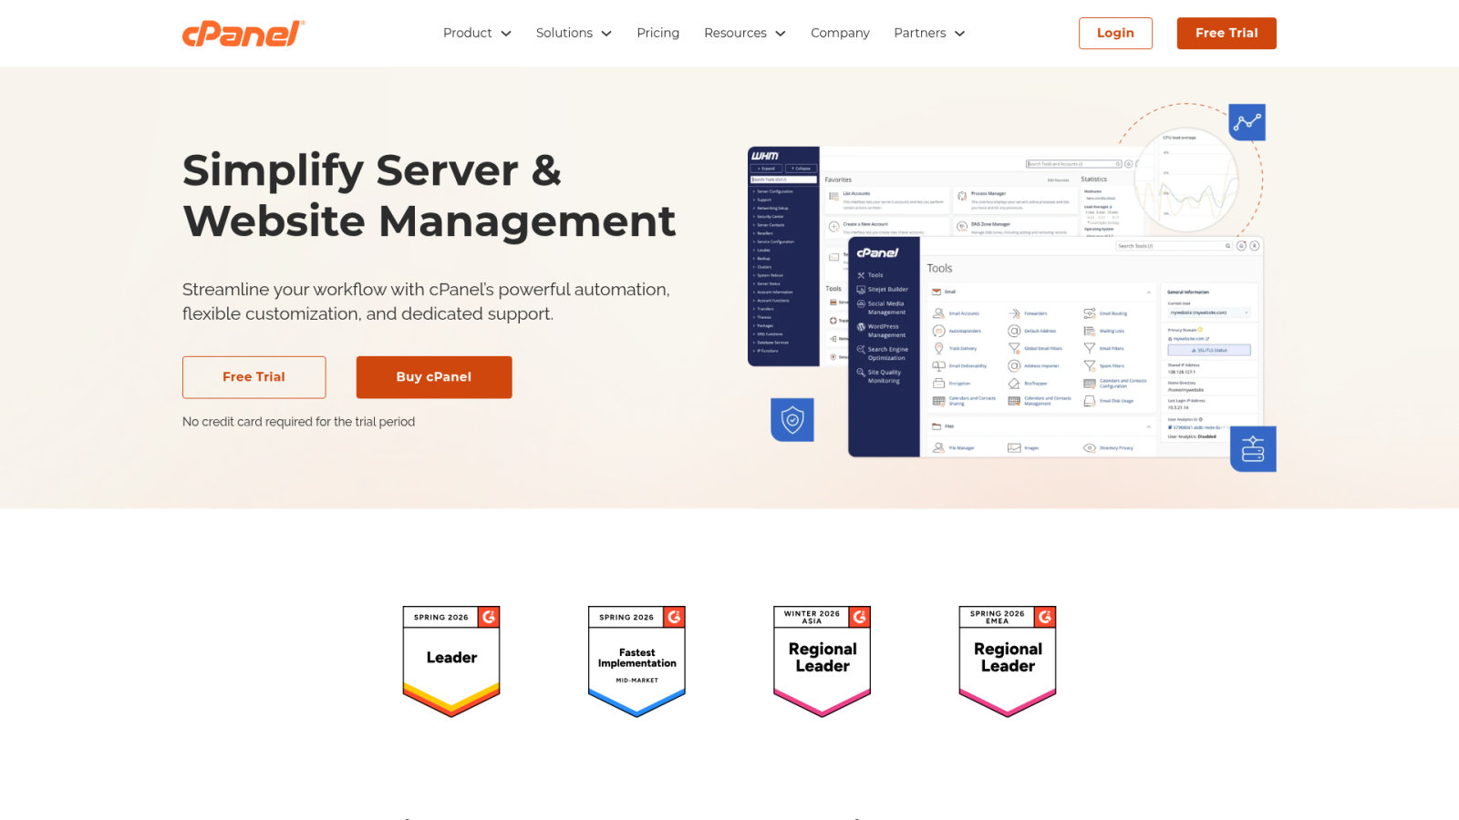Expand the Resources dropdown menu
The image size is (1459, 820).
point(745,33)
